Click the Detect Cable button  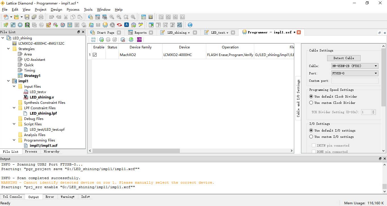click(344, 58)
